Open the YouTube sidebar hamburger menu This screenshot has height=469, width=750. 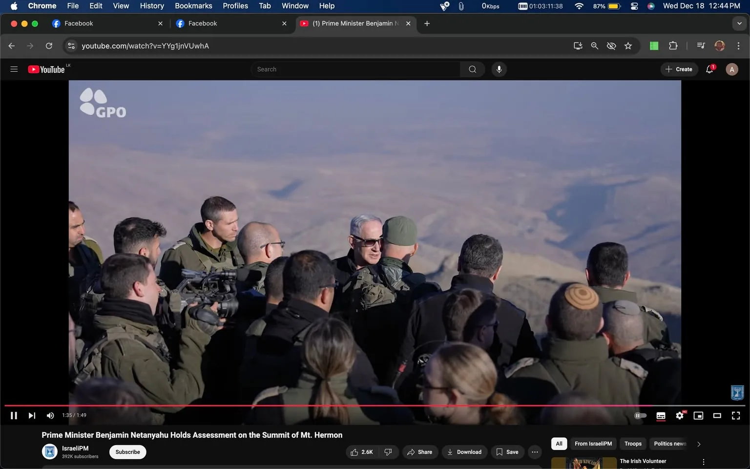14,69
